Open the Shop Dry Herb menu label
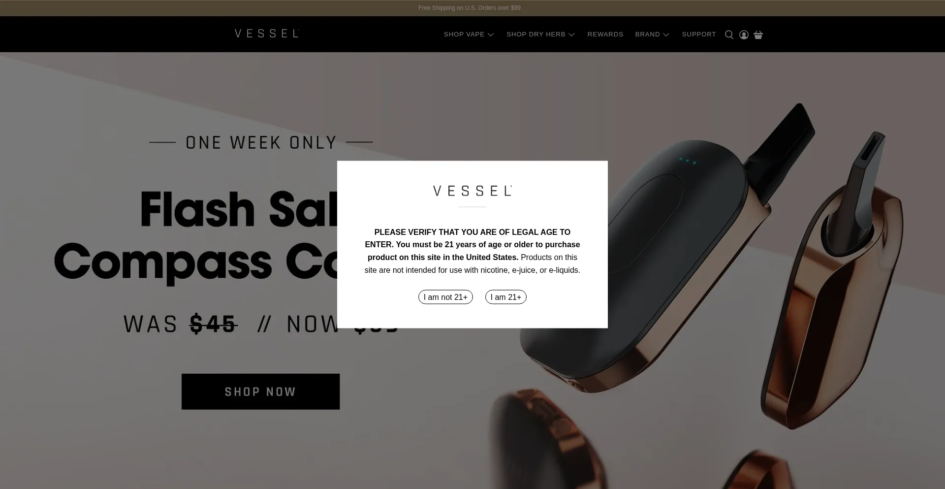This screenshot has height=489, width=945. pos(536,34)
